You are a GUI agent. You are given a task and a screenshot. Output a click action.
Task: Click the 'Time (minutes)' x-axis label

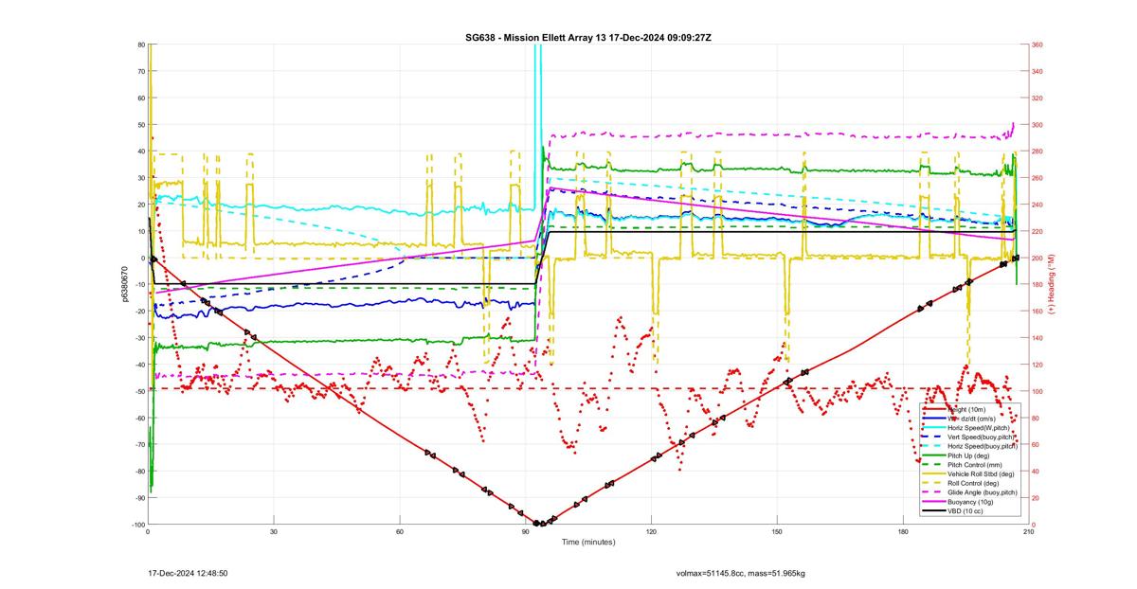[x=587, y=543]
